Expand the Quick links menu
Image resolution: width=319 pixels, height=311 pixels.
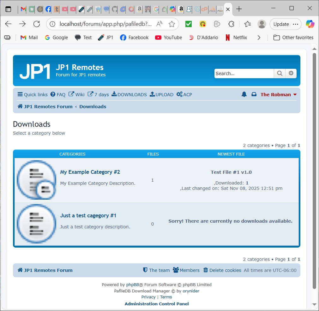(x=33, y=94)
